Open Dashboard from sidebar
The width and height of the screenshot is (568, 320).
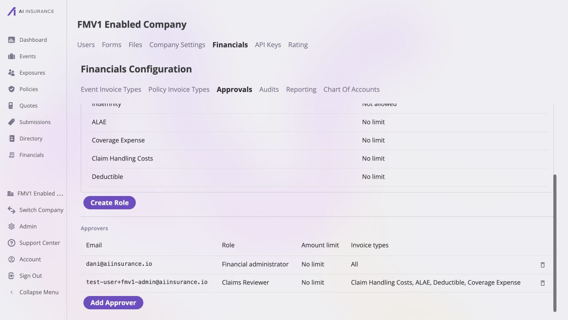click(x=33, y=40)
